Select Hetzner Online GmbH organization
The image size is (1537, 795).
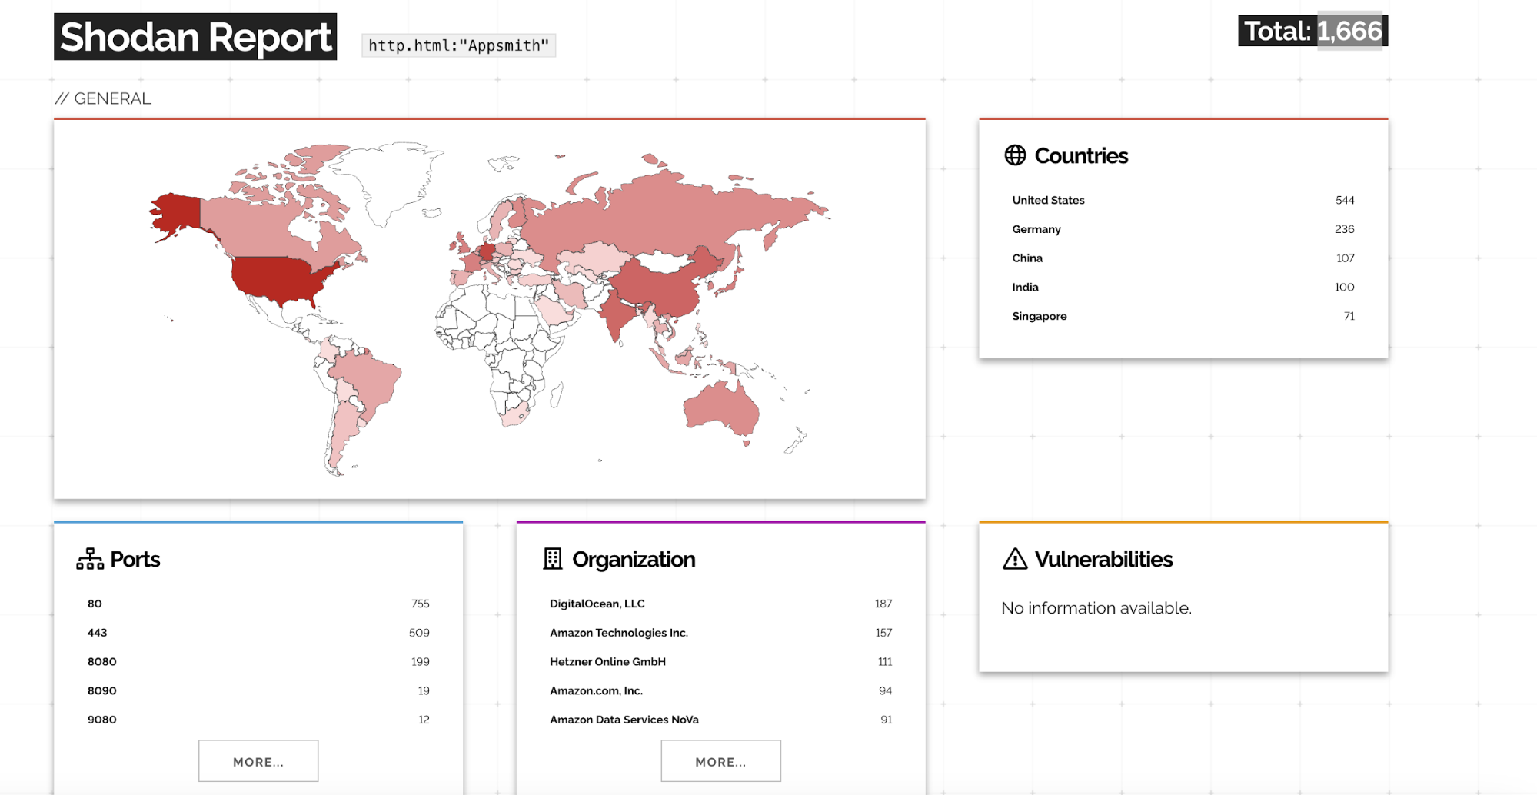point(607,661)
